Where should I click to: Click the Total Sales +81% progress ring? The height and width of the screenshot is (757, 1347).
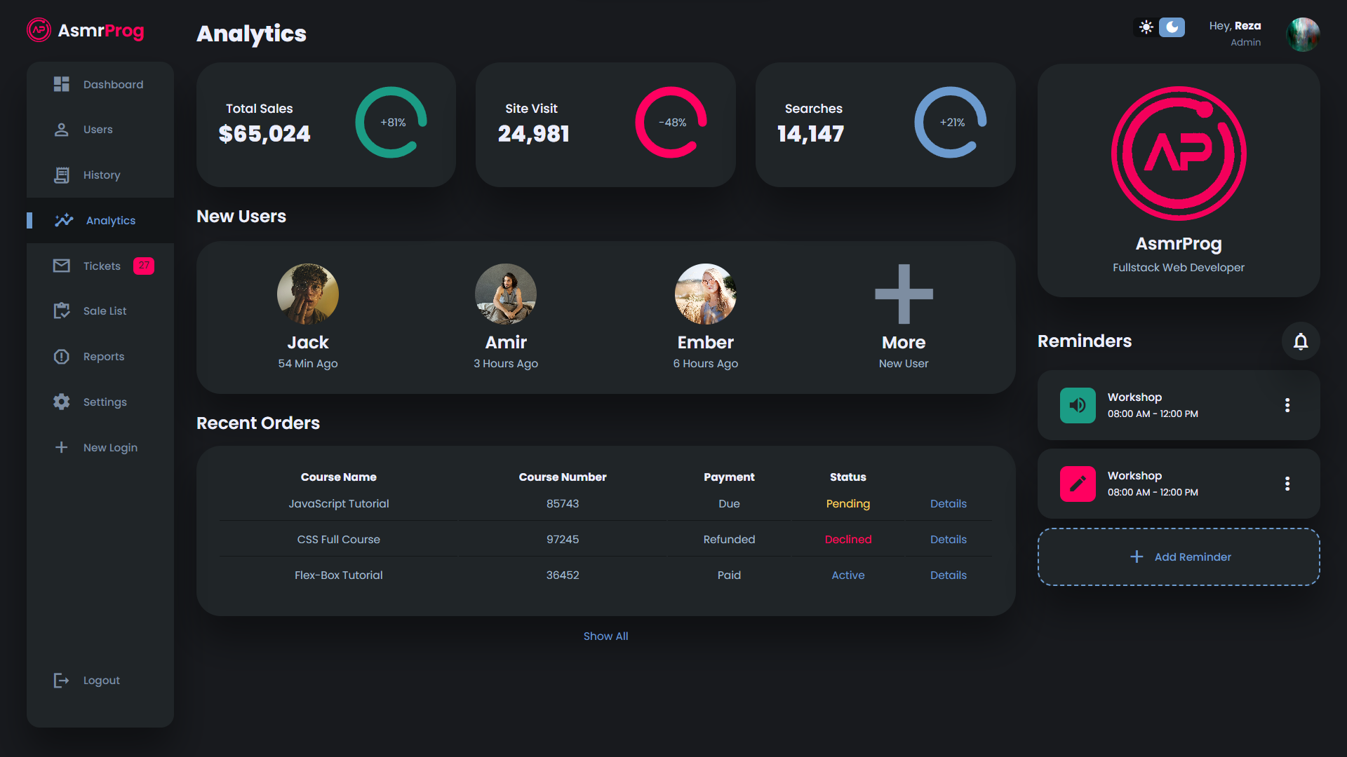tap(391, 122)
